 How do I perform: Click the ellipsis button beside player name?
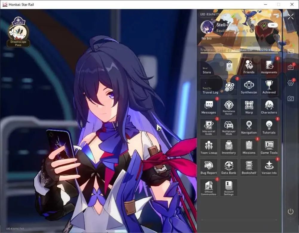pos(272,25)
